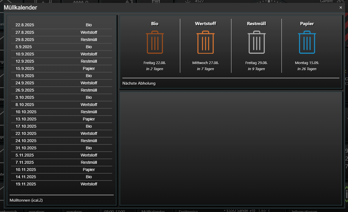Select the 13.10.2025 Papier row
348x212 pixels.
pyautogui.click(x=62, y=119)
